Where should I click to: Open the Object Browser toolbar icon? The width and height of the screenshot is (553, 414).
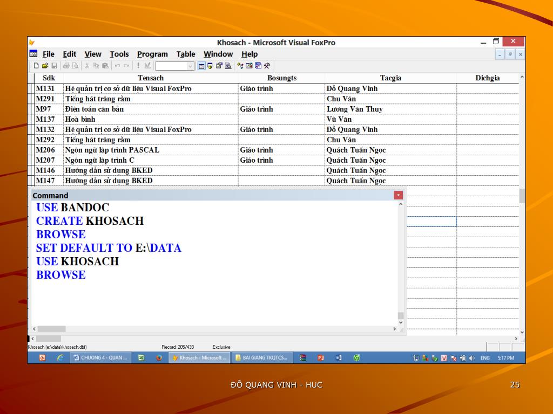pos(249,66)
